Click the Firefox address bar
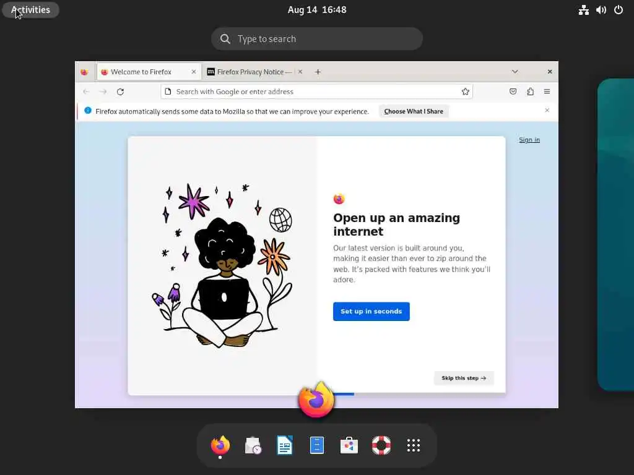634x475 pixels. [x=316, y=92]
